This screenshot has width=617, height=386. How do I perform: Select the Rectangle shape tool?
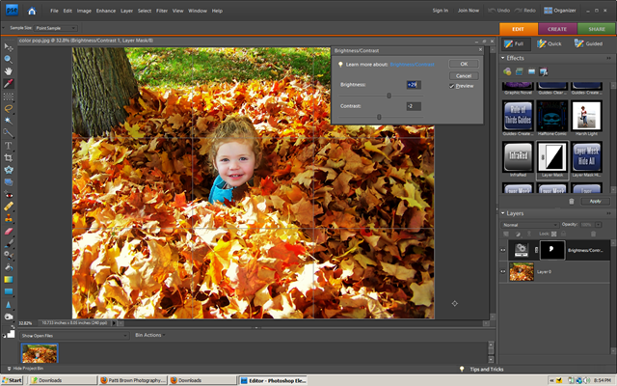[x=9, y=291]
